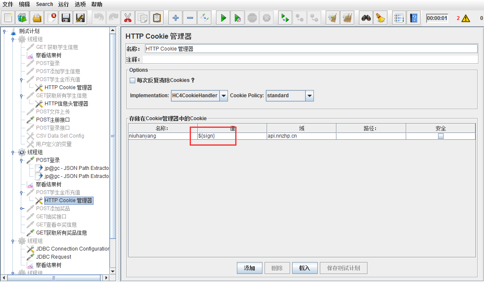Click the binoculars Search icon

[x=366, y=18]
